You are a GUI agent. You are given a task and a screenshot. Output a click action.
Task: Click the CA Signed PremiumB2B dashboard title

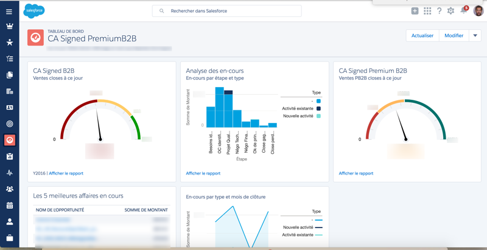click(x=92, y=38)
